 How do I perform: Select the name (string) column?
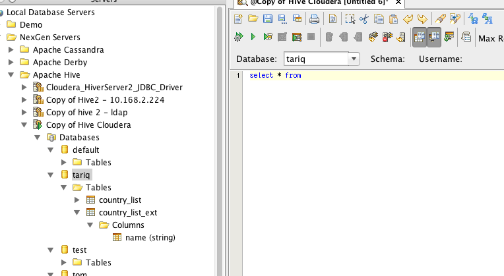pos(150,238)
